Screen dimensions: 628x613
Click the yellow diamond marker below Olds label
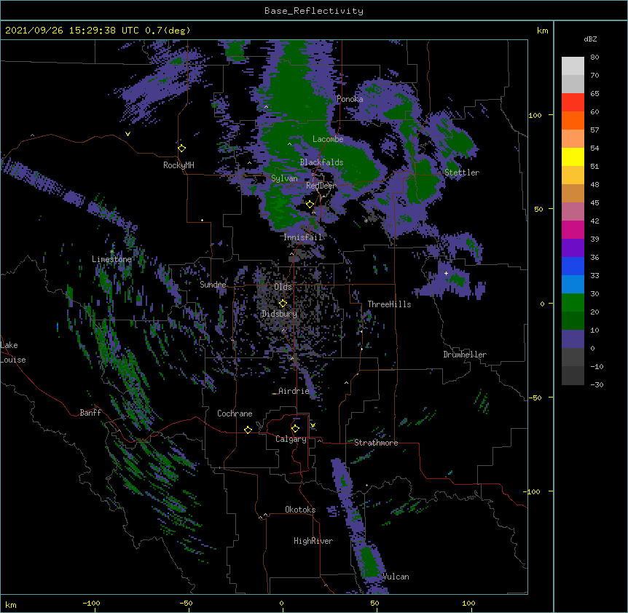coord(283,304)
